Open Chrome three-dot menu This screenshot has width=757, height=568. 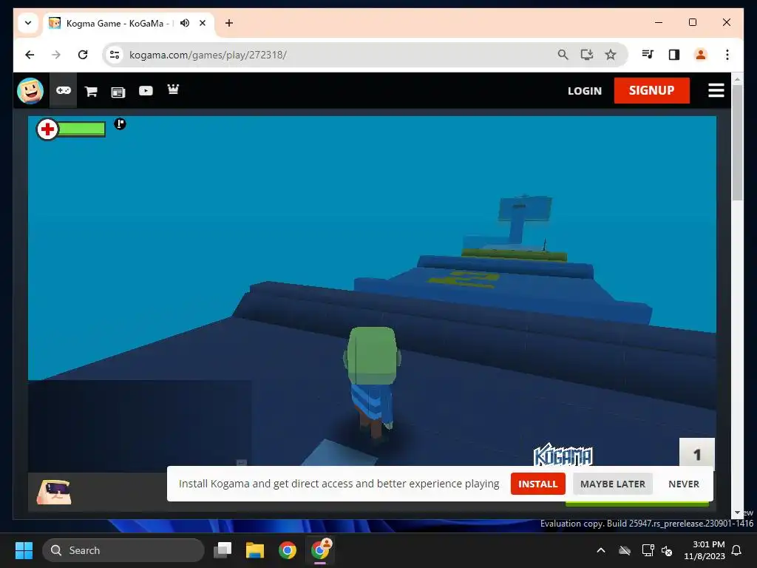click(x=727, y=55)
